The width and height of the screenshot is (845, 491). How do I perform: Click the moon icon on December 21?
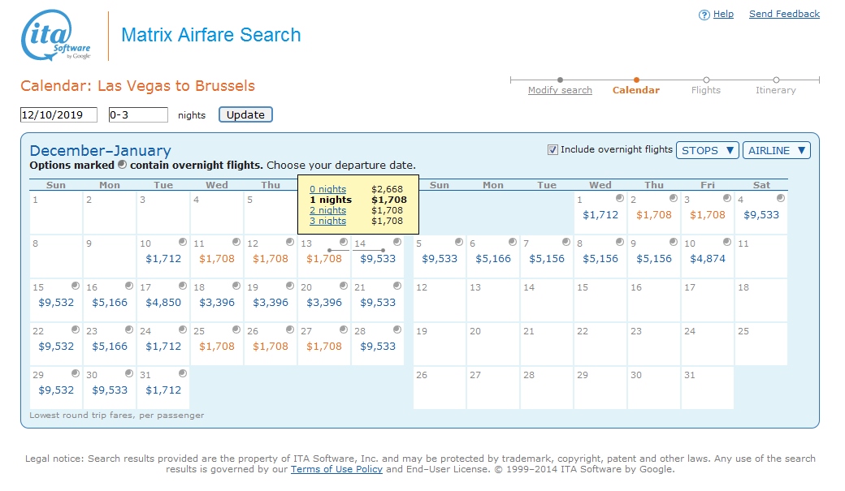[396, 286]
